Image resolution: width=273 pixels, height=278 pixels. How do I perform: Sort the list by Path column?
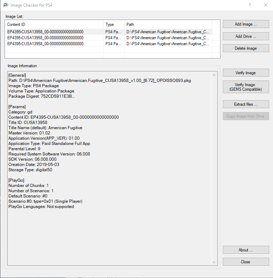168,25
